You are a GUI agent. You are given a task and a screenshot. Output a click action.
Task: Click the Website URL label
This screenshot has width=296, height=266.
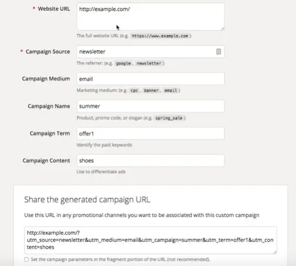pyautogui.click(x=54, y=9)
